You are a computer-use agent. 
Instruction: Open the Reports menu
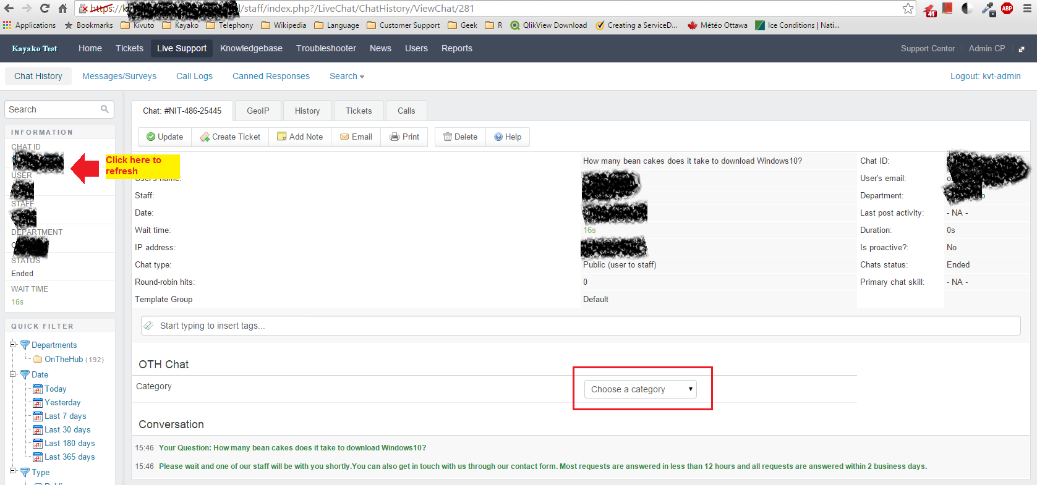(457, 48)
